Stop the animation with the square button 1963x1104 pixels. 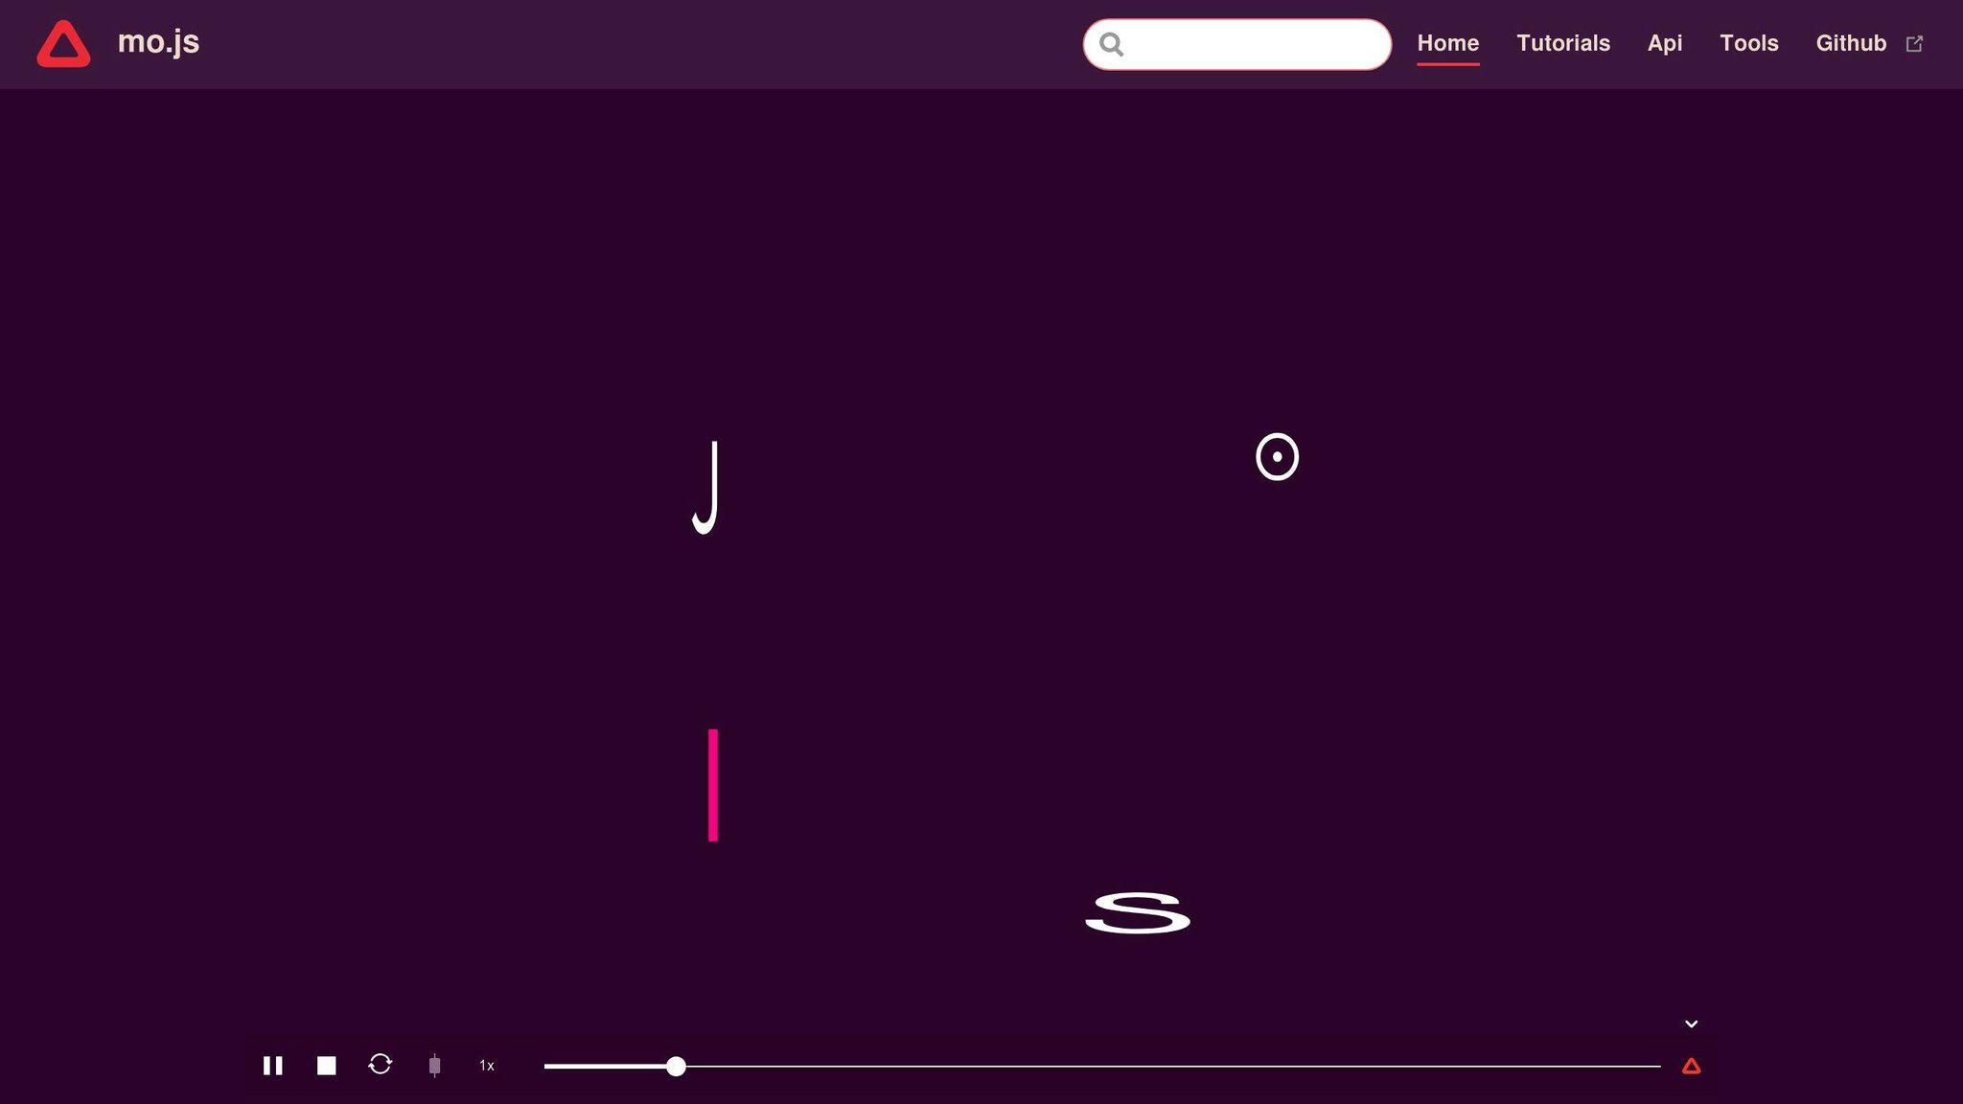click(x=326, y=1065)
